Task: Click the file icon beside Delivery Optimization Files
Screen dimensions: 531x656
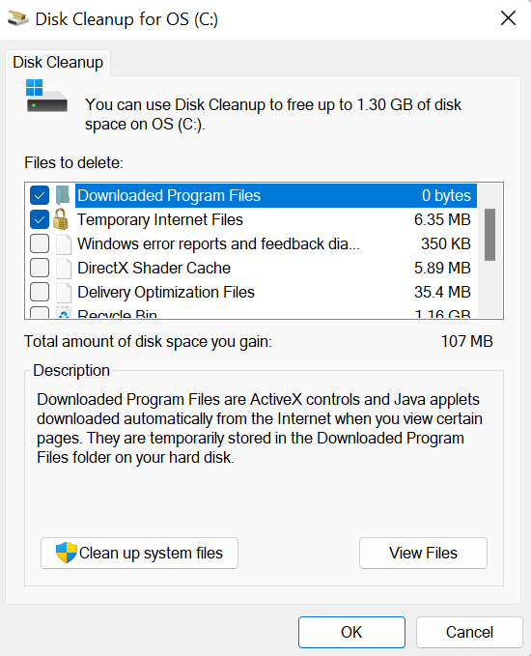Action: 64,293
